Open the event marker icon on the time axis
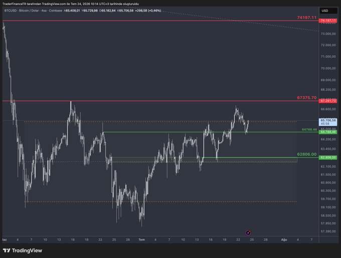This screenshot has width=341, height=258. click(248, 233)
